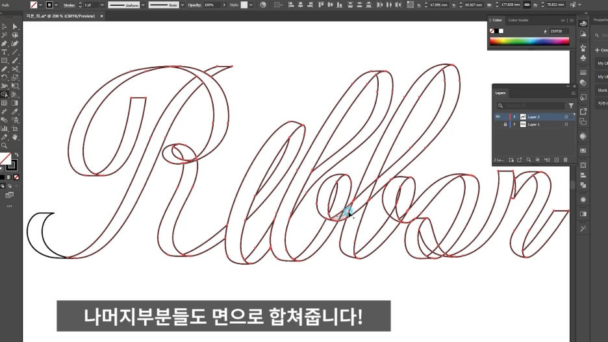Hide Layer 2 with eye icon
608x342 pixels.
(498, 117)
